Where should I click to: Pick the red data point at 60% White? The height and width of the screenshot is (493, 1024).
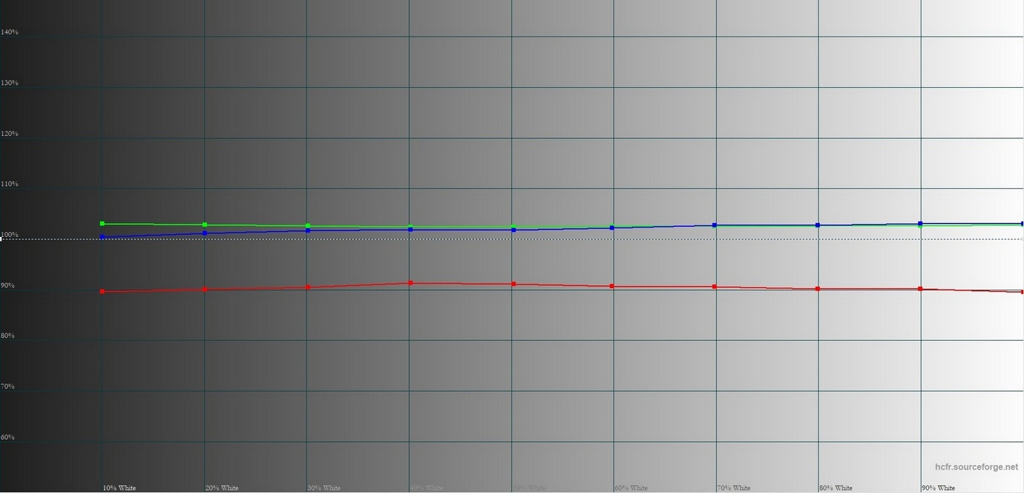(612, 286)
